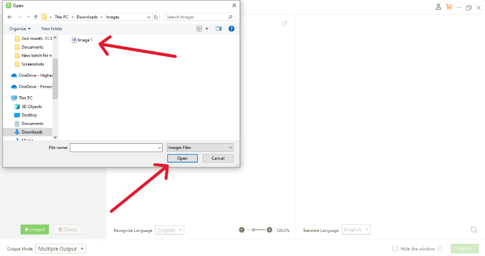Open the Output Mode dropdown

click(x=61, y=249)
